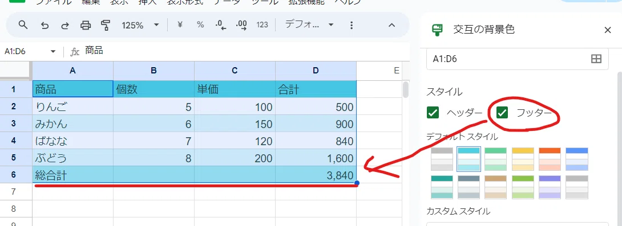Click the 840 cell in ばなな row
Image resolution: width=622 pixels, height=226 pixels.
point(316,141)
